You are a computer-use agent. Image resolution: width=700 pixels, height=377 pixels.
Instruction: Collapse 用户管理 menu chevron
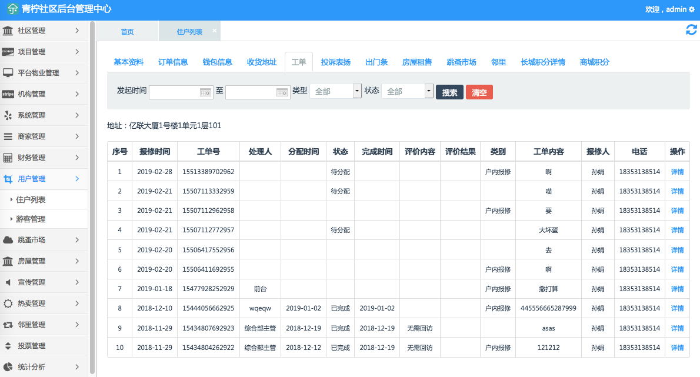(x=77, y=179)
